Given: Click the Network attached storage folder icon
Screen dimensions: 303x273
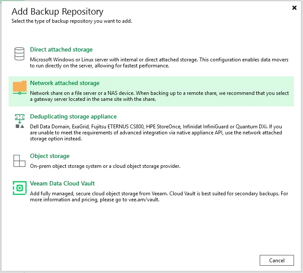Looking at the screenshot, I should point(19,87).
